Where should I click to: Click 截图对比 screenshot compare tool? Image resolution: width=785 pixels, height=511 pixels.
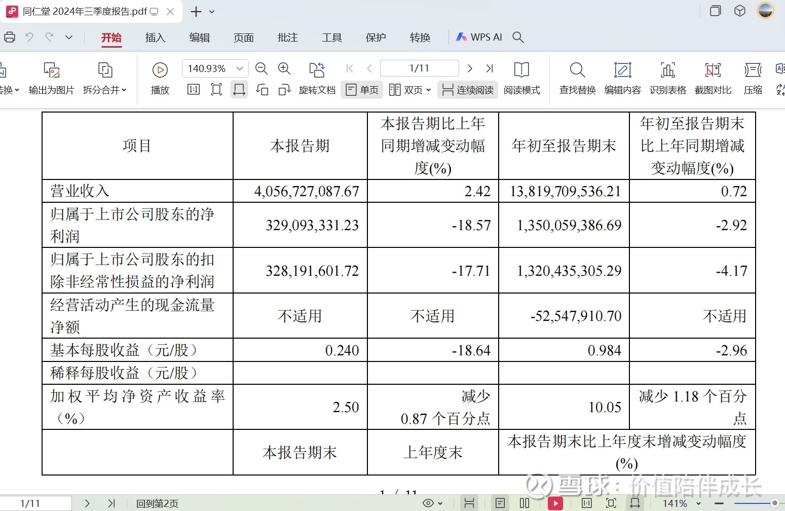713,78
